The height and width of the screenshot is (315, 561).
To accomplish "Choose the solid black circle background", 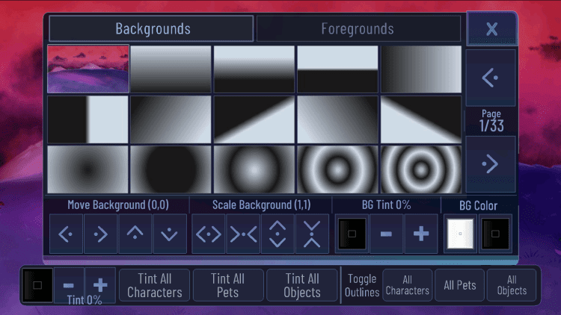I will pos(171,169).
